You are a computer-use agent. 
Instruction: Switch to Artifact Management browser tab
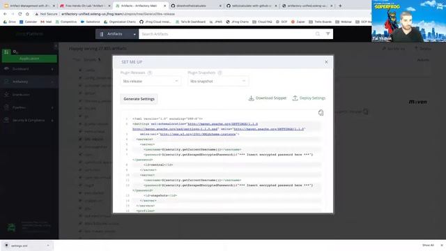pyautogui.click(x=29, y=6)
